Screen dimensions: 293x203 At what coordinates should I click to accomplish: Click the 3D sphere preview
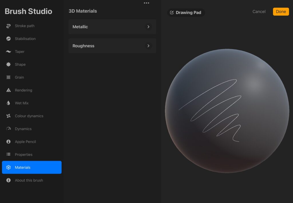227,111
